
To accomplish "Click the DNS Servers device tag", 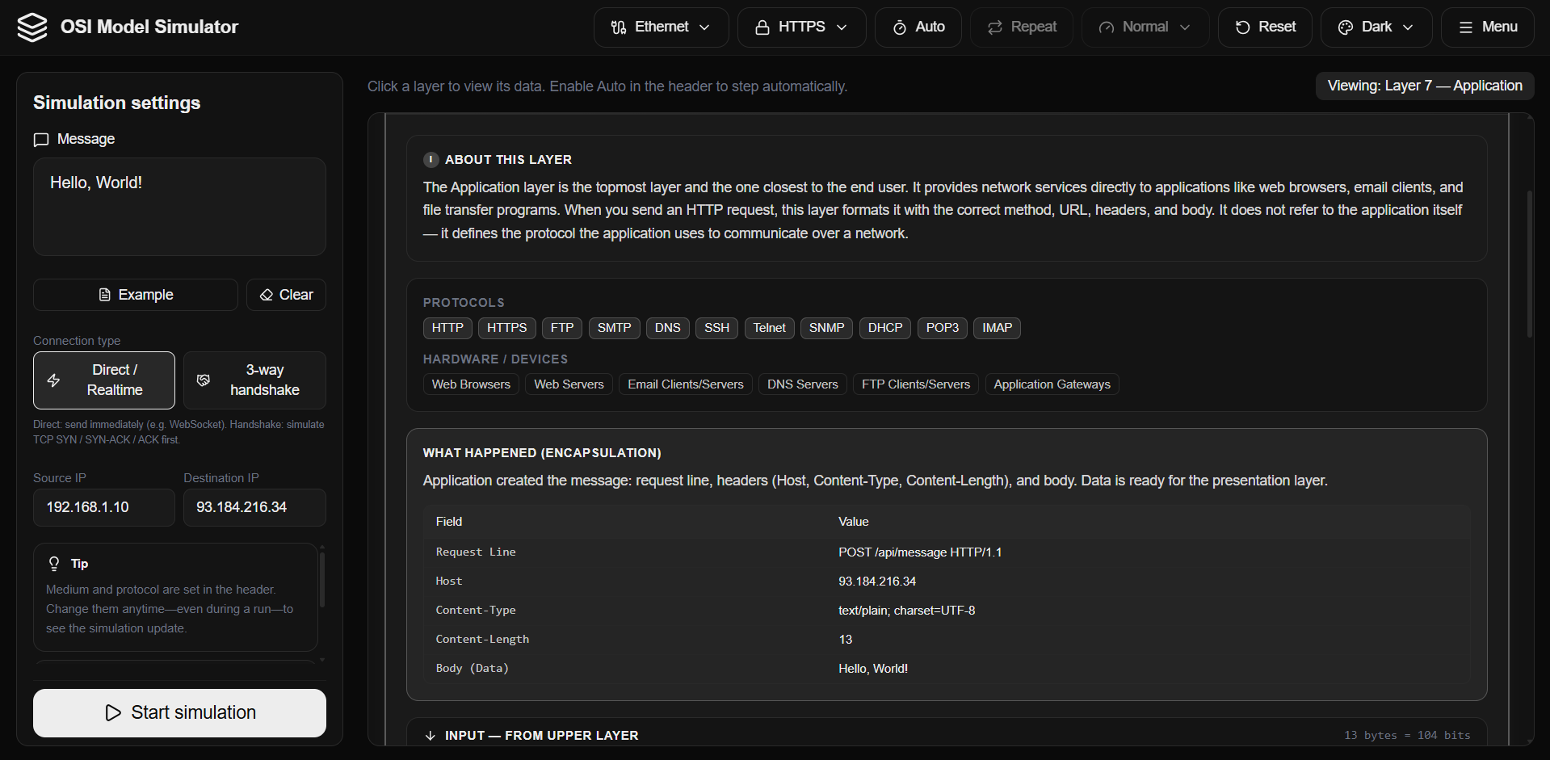I will coord(803,384).
